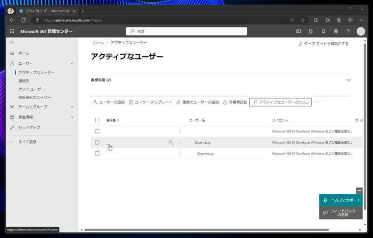Open toolbar overflow ellipsis menu
The height and width of the screenshot is (238, 373).
coord(317,102)
